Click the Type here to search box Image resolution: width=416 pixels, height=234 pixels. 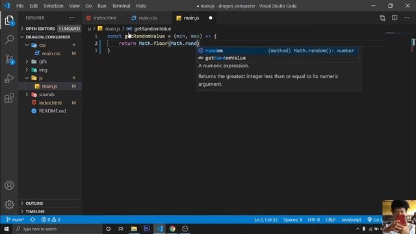58,229
